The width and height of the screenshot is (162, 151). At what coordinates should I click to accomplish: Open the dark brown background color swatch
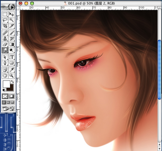[12, 89]
